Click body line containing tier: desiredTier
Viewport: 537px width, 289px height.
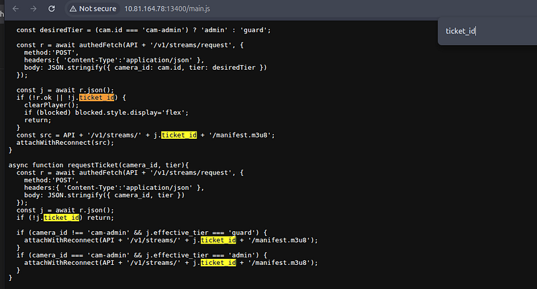[x=146, y=68]
